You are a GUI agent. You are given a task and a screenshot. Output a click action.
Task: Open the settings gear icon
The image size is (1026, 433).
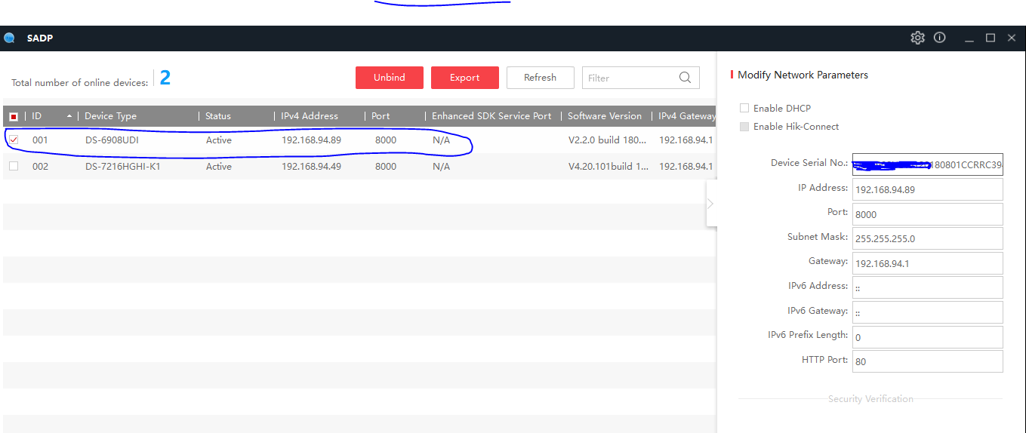point(917,38)
